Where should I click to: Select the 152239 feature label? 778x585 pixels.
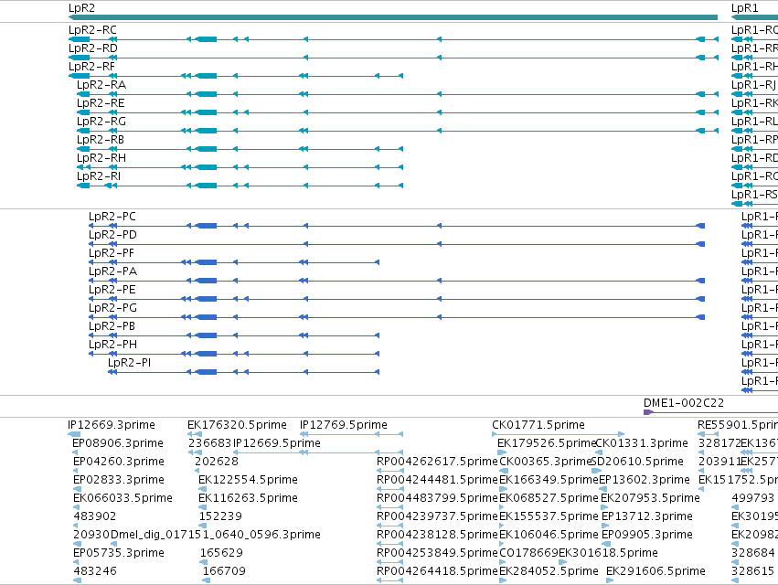(220, 516)
